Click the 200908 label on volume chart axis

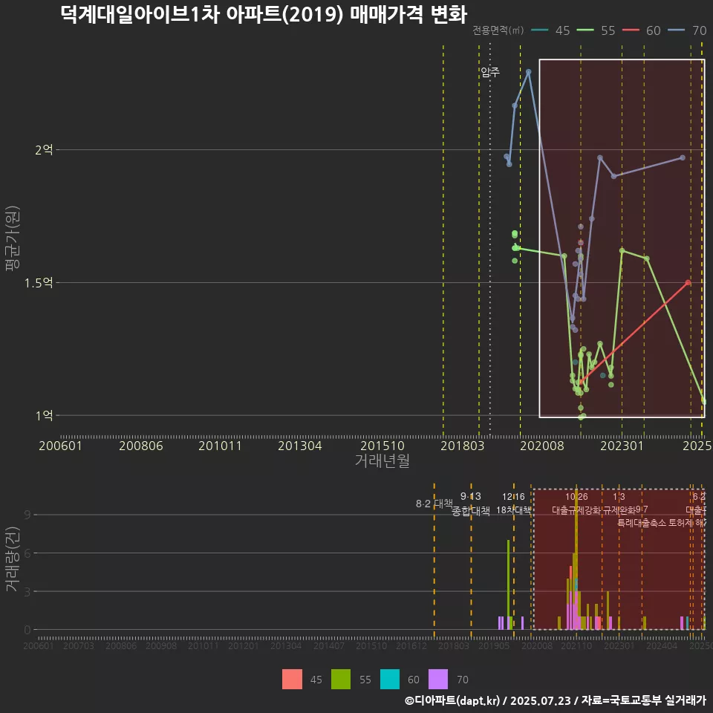point(161,645)
